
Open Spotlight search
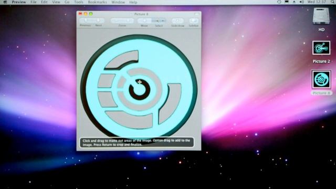pyautogui.click(x=332, y=2)
